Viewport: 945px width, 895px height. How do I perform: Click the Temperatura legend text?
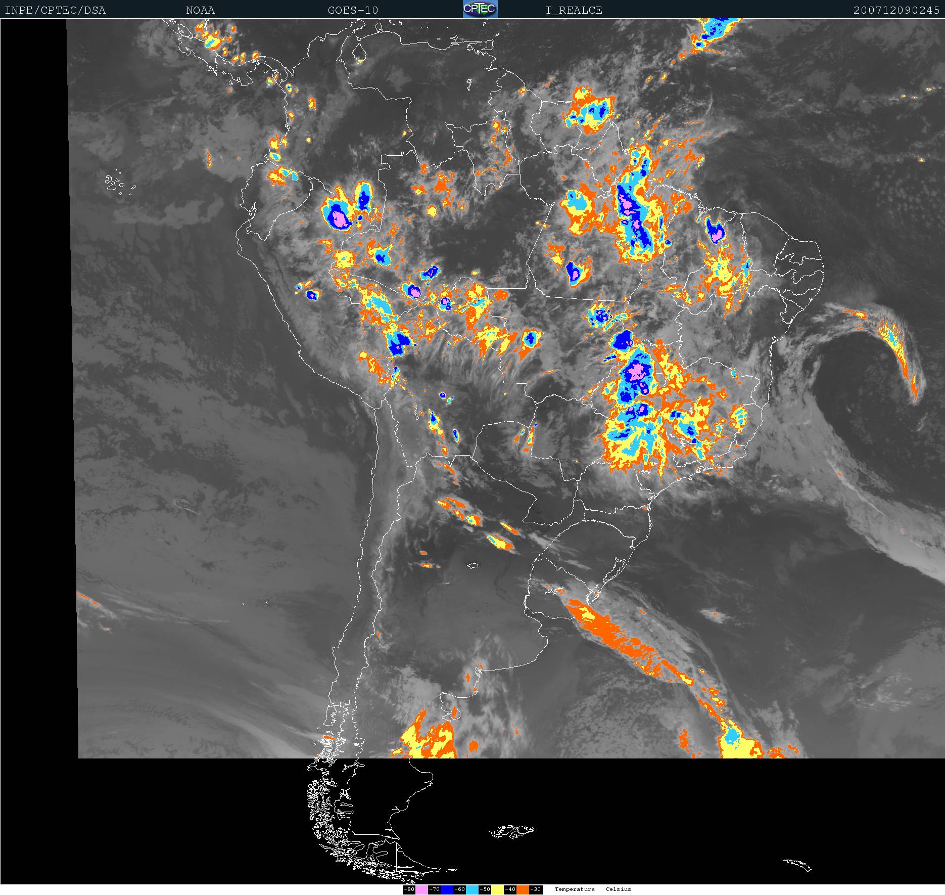575,889
